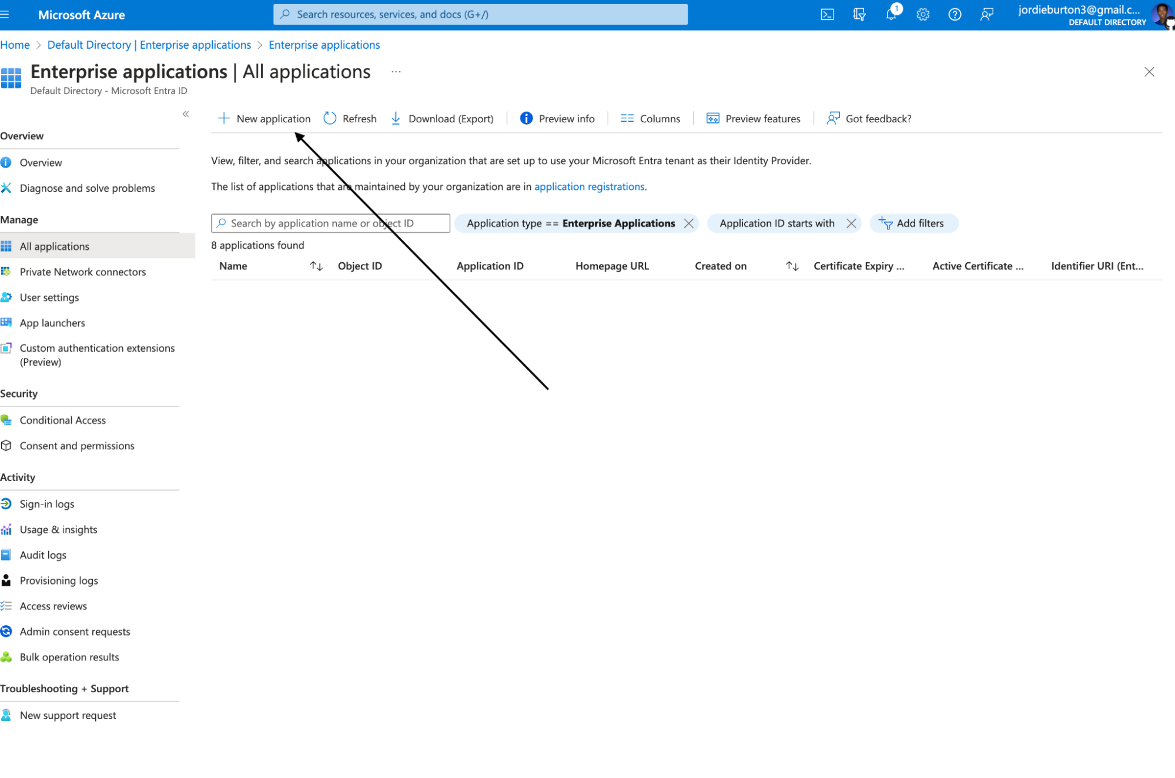Image resolution: width=1175 pixels, height=778 pixels.
Task: Click the Enterprise applications grid icon
Action: tap(11, 78)
